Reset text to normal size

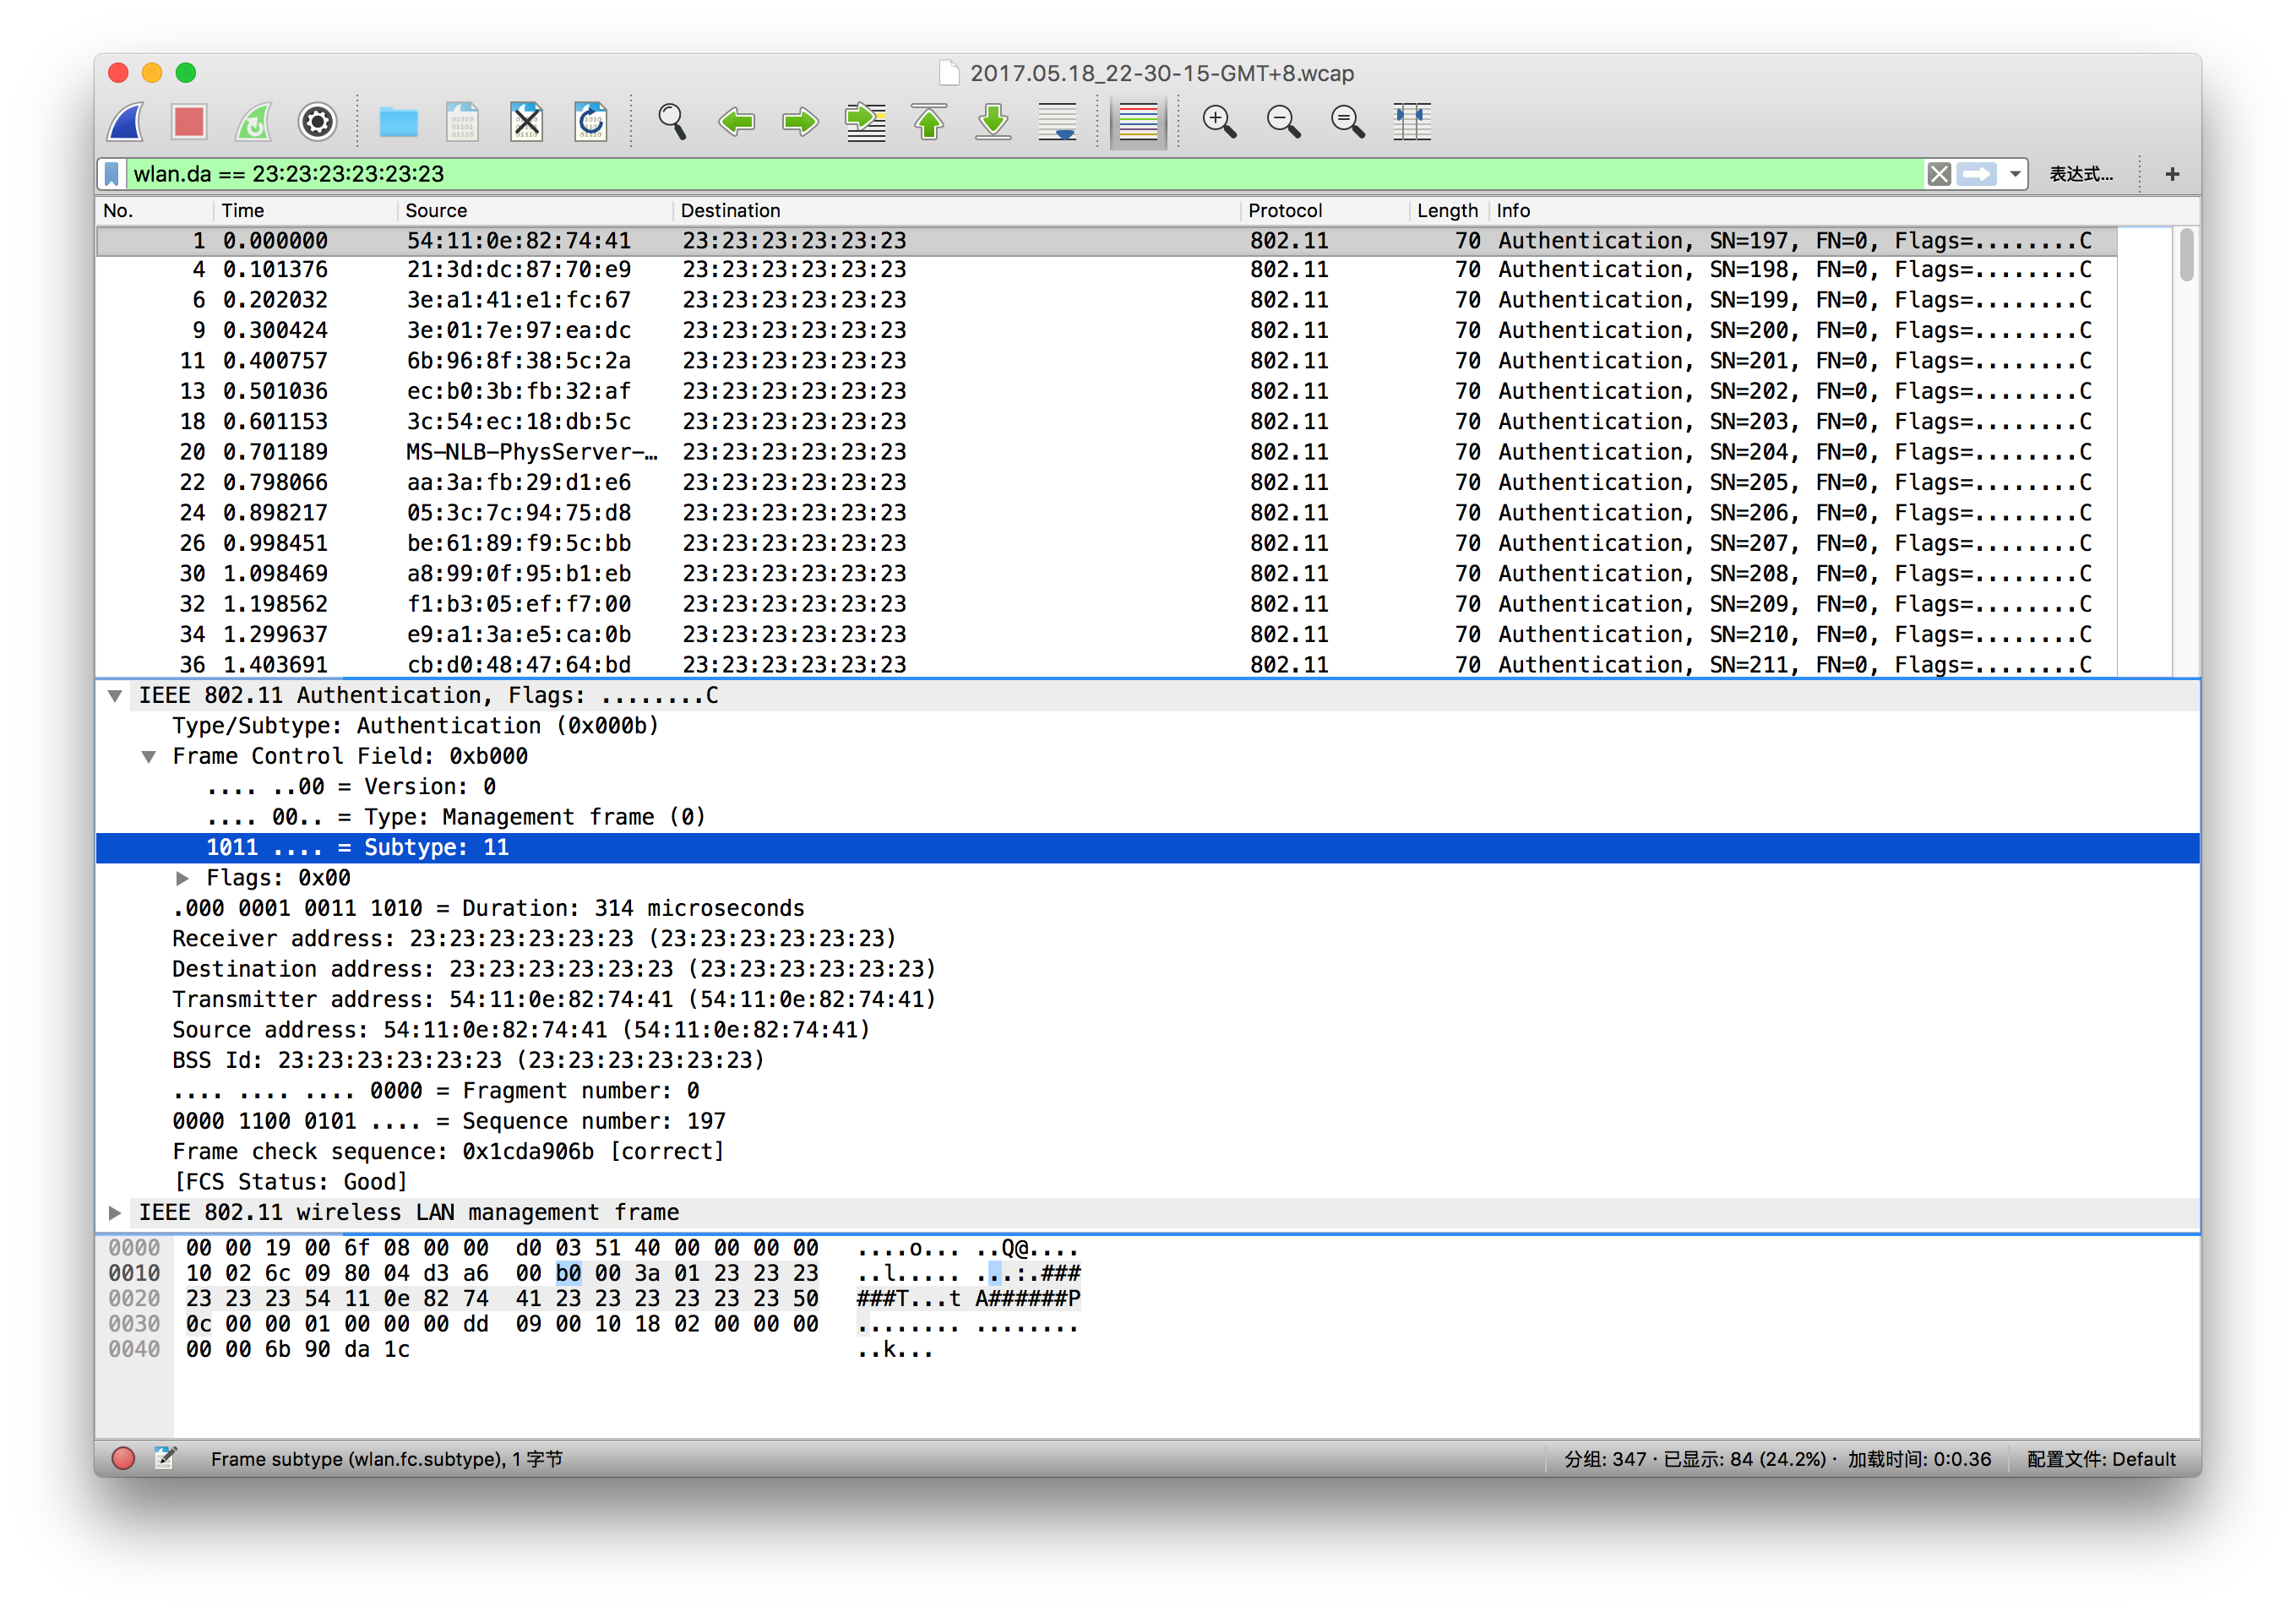1347,122
